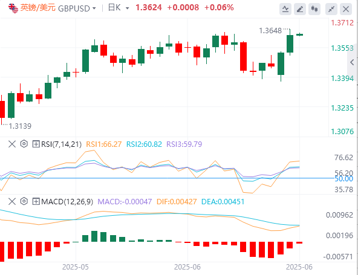Open the GBPUSD symbol dropdown

(77, 8)
